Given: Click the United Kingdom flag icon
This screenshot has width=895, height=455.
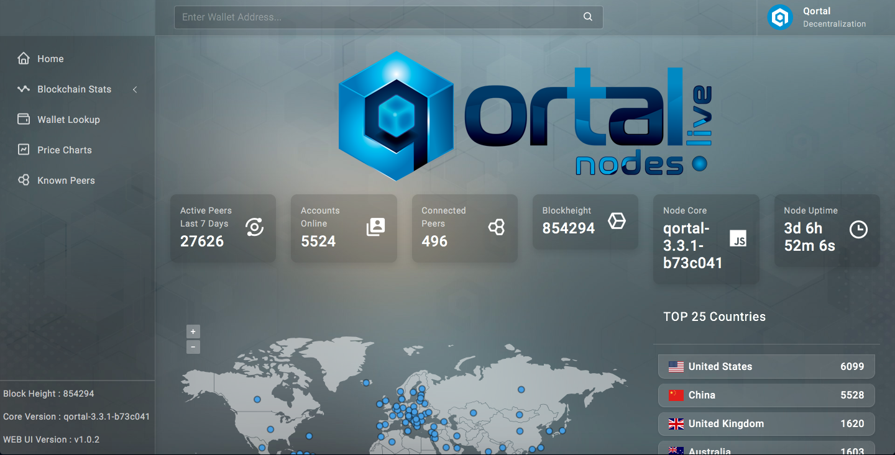Looking at the screenshot, I should pyautogui.click(x=676, y=424).
